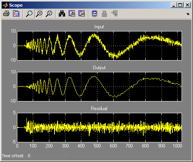
Task: Select the Zoom Y-axis tool
Action: pyautogui.click(x=49, y=14)
